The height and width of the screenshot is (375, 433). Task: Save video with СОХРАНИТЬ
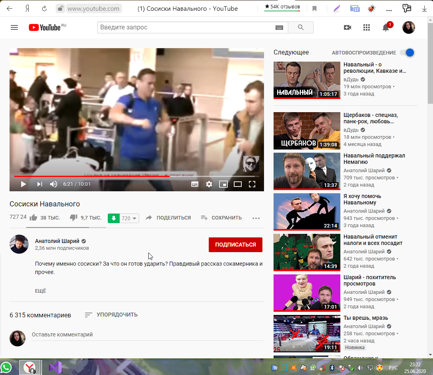point(221,218)
